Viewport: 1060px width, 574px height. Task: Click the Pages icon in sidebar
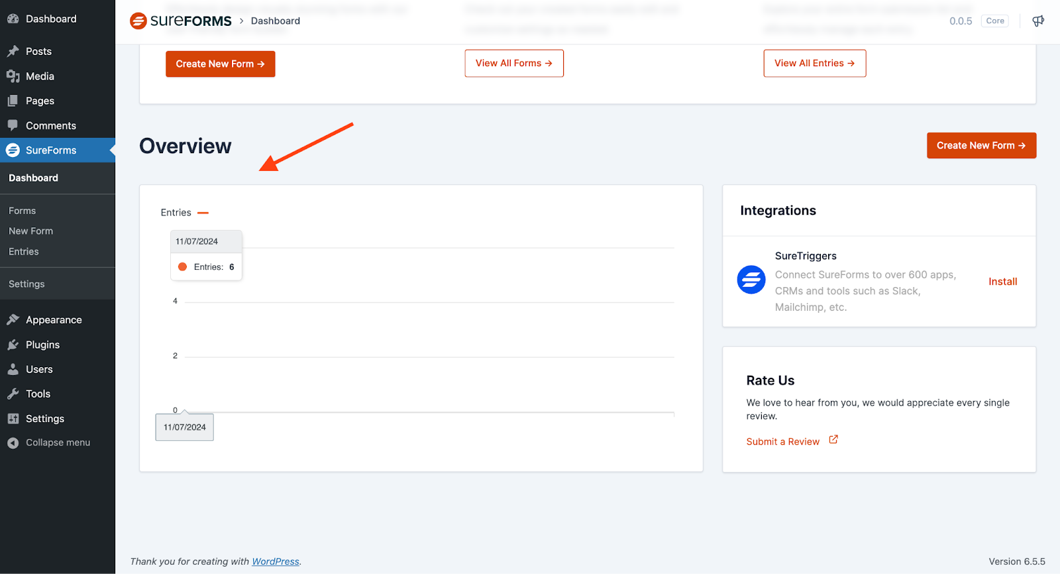[13, 101]
